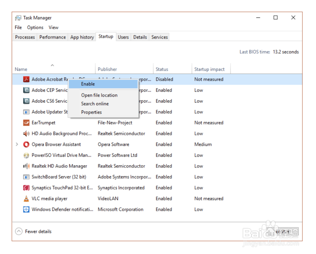Viewport: 316px width, 254px height.
Task: Switch to the Users tab
Action: (x=123, y=37)
